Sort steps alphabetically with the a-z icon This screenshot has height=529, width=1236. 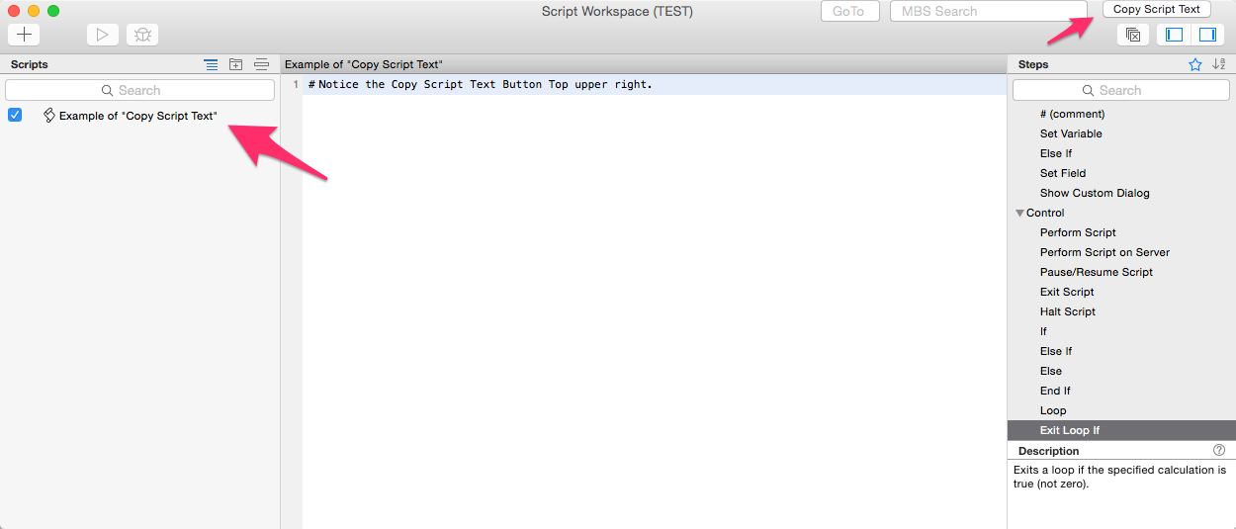[x=1219, y=64]
